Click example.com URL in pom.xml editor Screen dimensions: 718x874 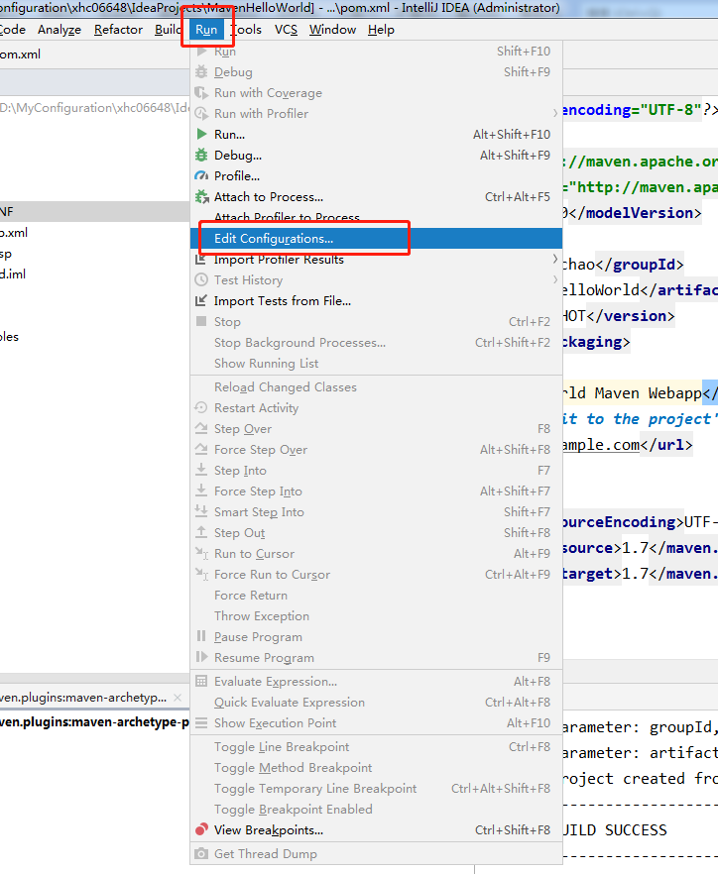coord(600,445)
